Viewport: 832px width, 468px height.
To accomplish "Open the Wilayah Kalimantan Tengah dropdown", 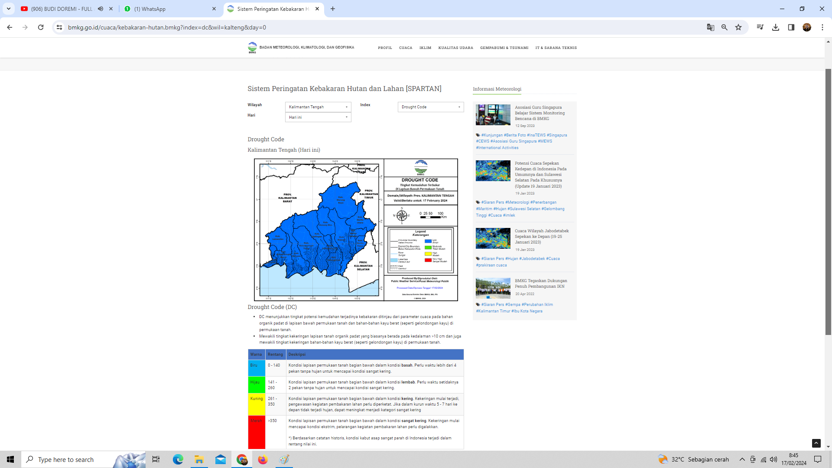I will click(x=318, y=107).
